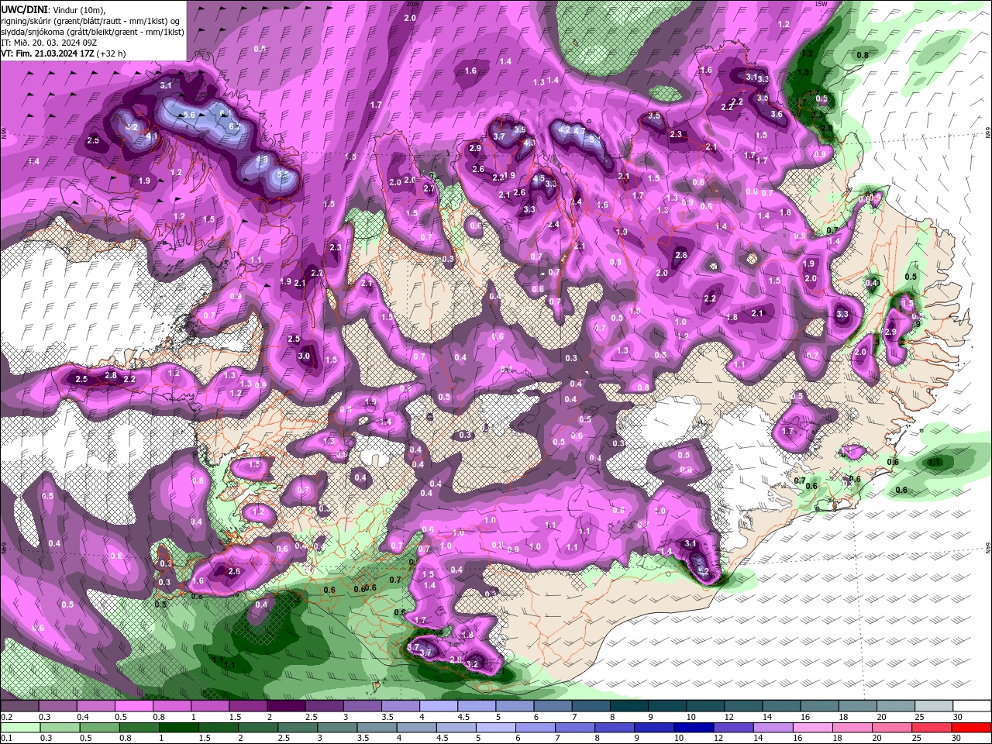Click the 'UWC/DINI: Vindur (10m),' title line
Image resolution: width=992 pixels, height=744 pixels.
(53, 9)
